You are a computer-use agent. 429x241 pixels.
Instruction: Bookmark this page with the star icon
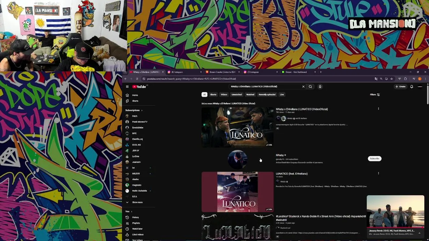391,79
